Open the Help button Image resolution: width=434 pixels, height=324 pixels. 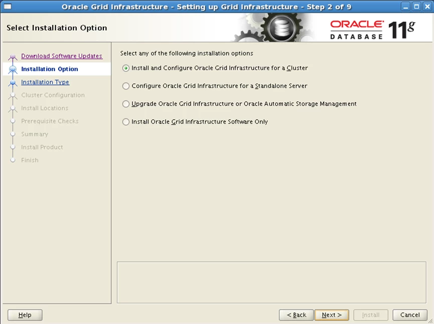(x=25, y=315)
